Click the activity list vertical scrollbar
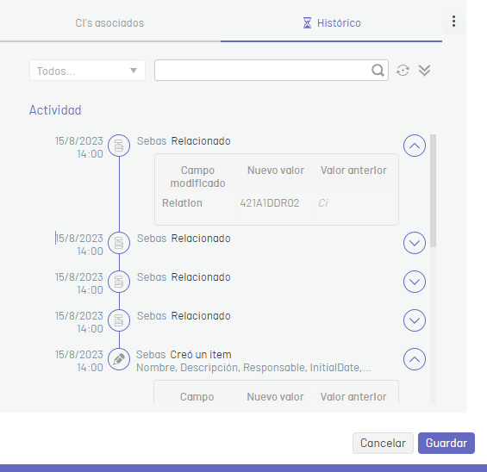 (433, 190)
